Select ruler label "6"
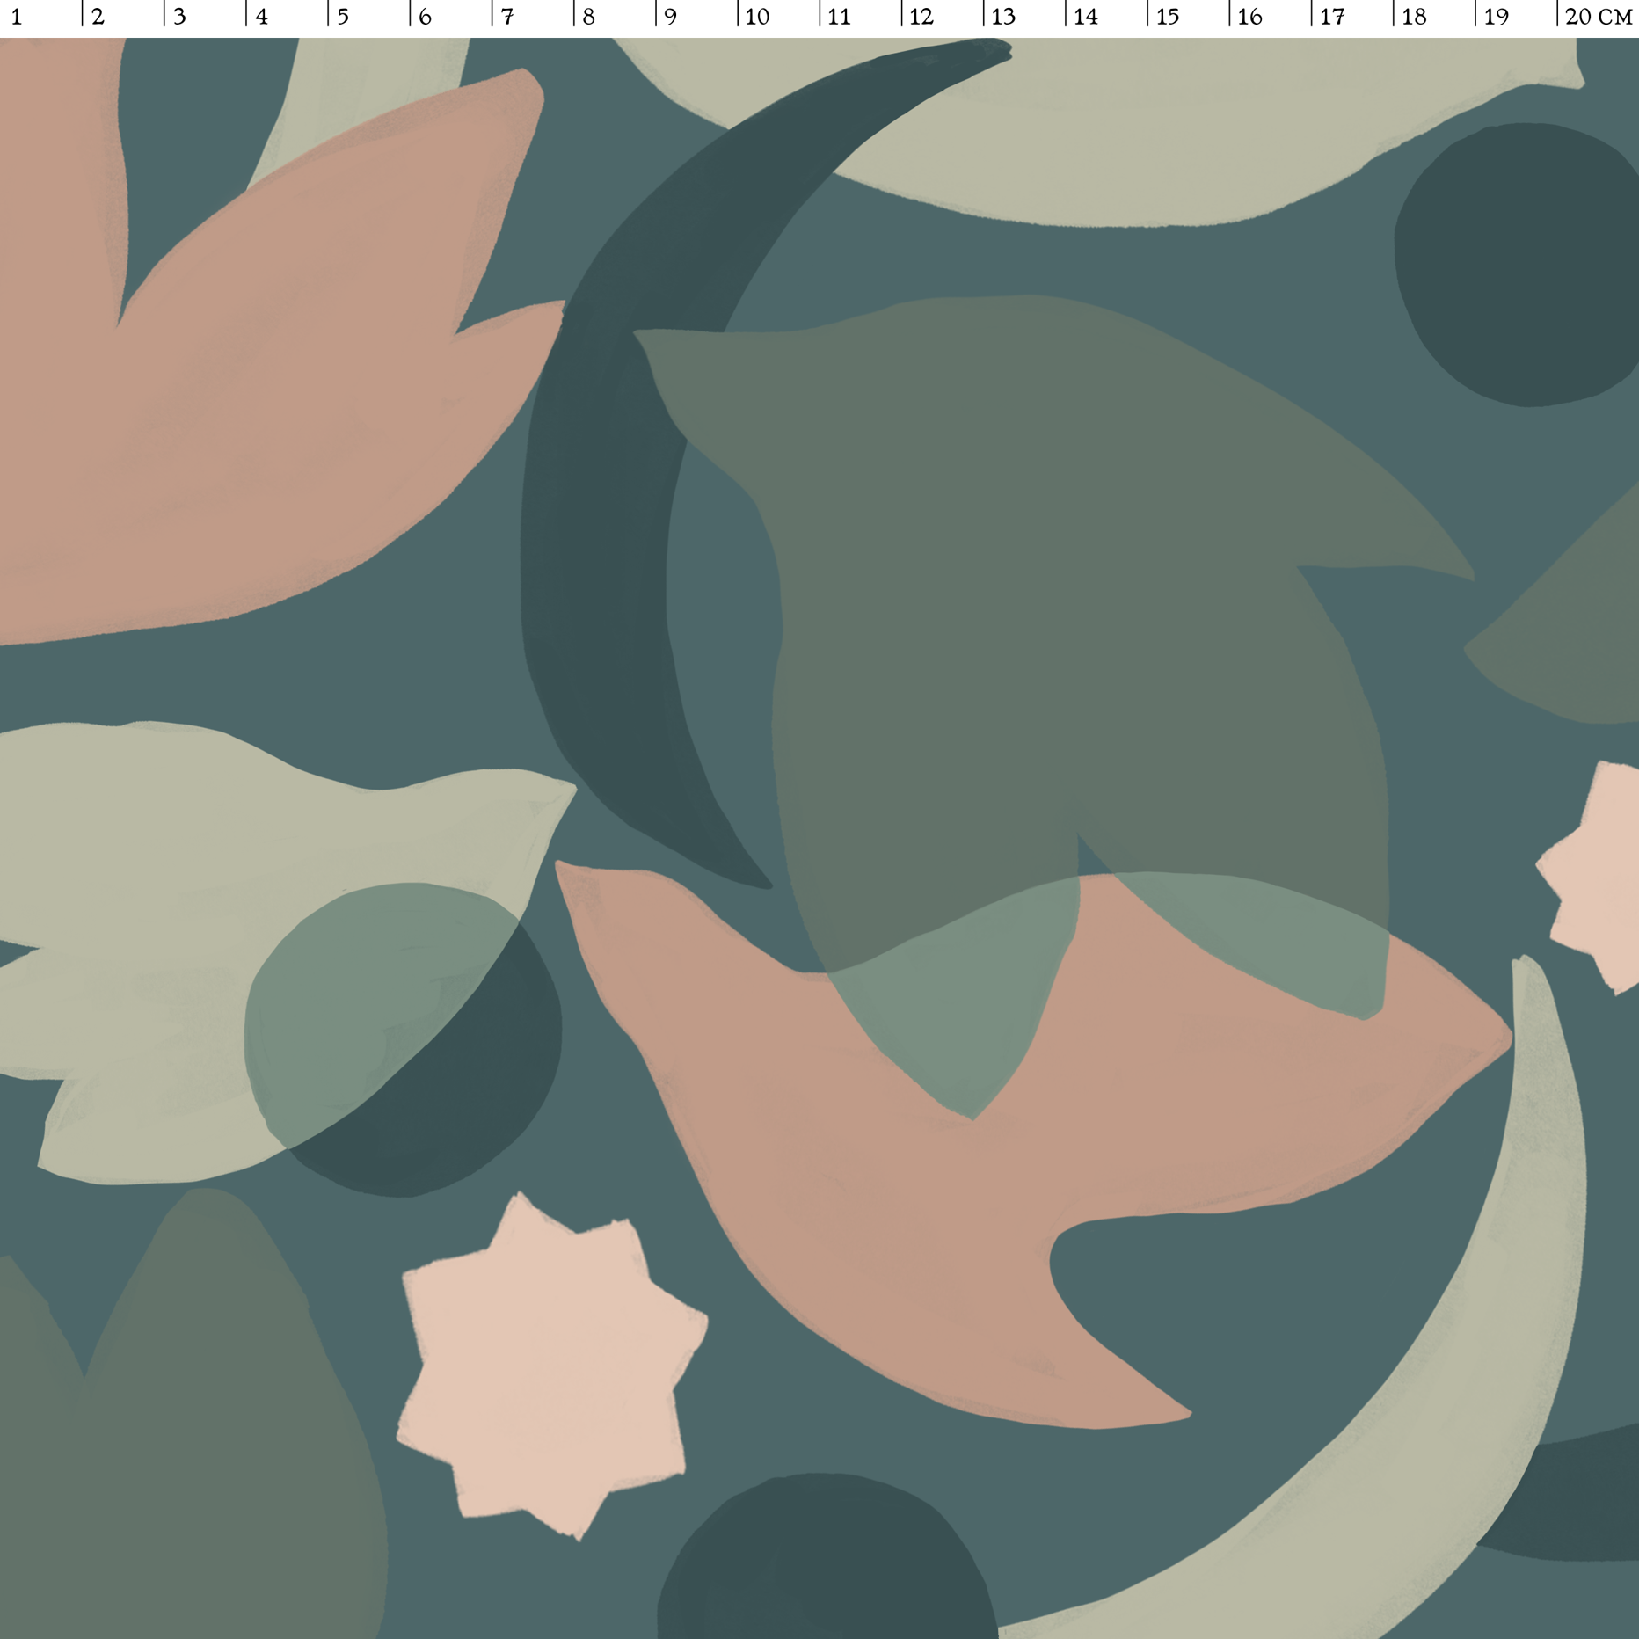1639x1639 pixels. click(x=425, y=17)
